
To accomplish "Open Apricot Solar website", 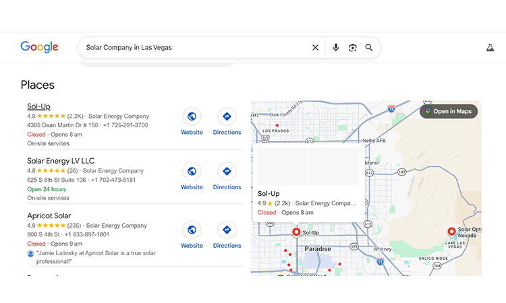I will (x=192, y=230).
